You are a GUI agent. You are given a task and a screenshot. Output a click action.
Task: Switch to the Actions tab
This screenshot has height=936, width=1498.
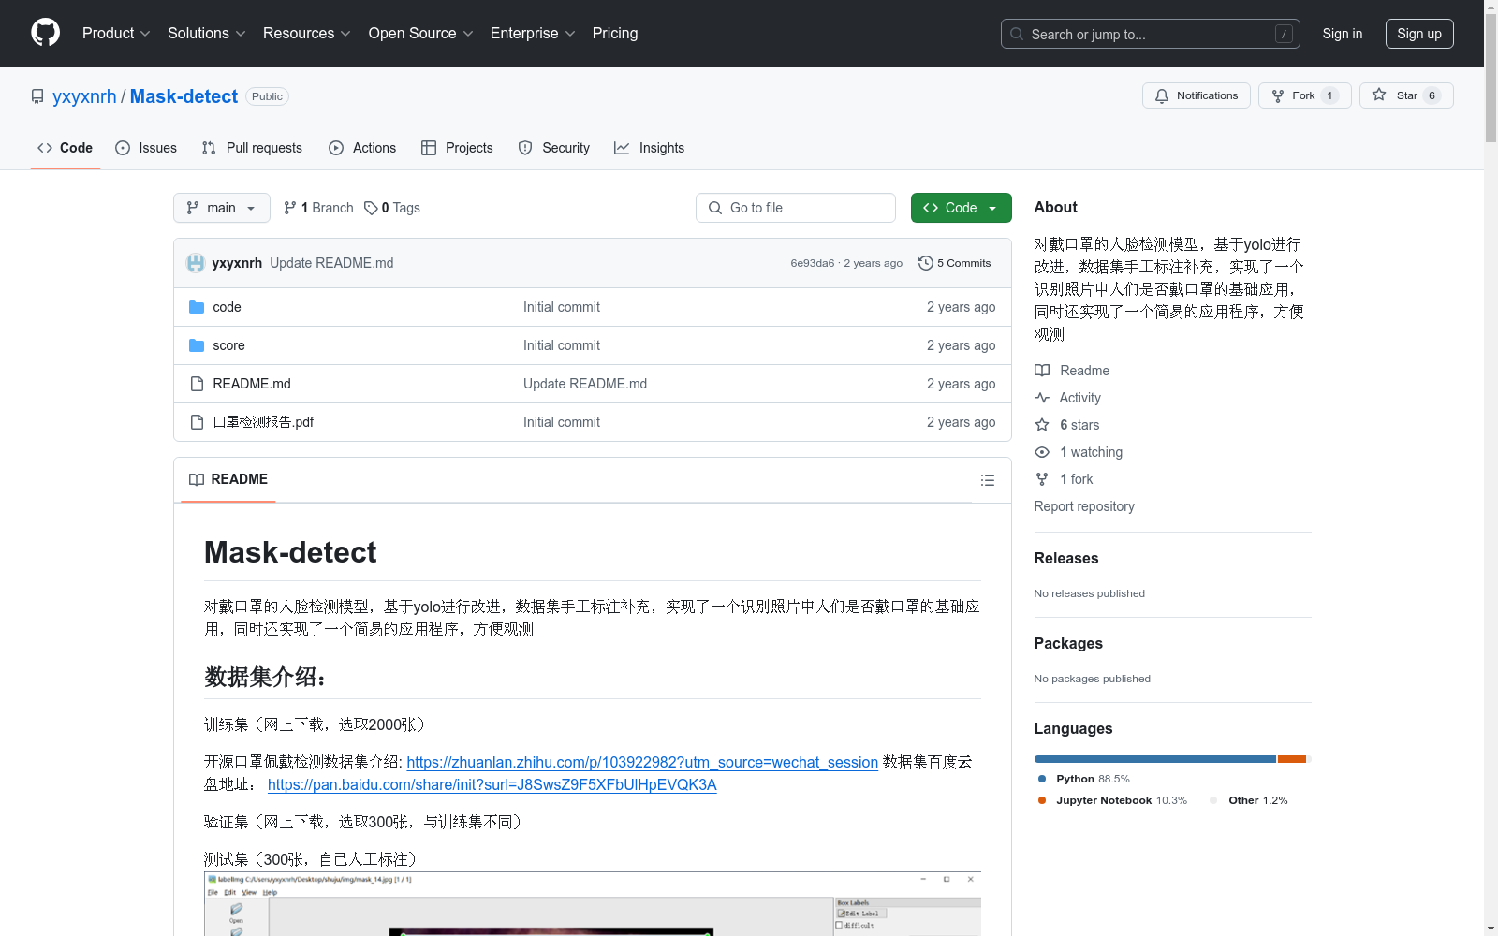point(362,148)
